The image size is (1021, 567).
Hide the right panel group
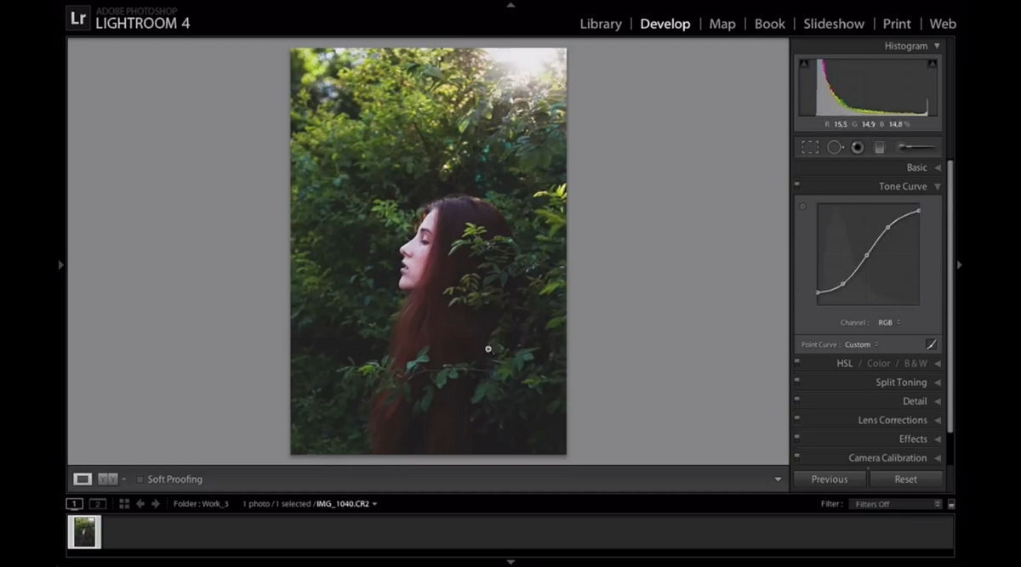960,265
